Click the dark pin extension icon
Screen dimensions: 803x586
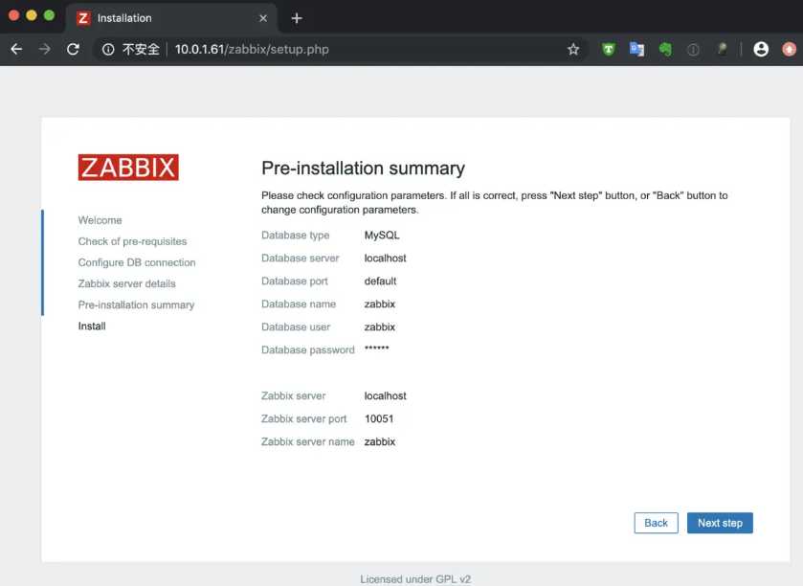[722, 49]
